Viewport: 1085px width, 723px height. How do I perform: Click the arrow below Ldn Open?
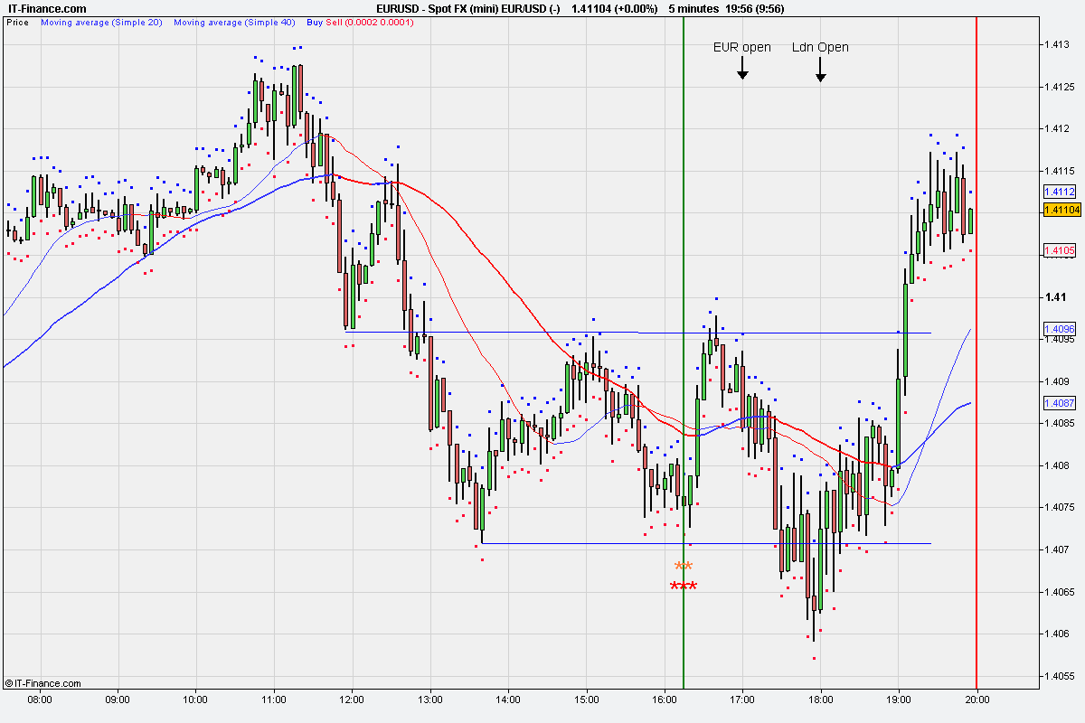pos(820,70)
